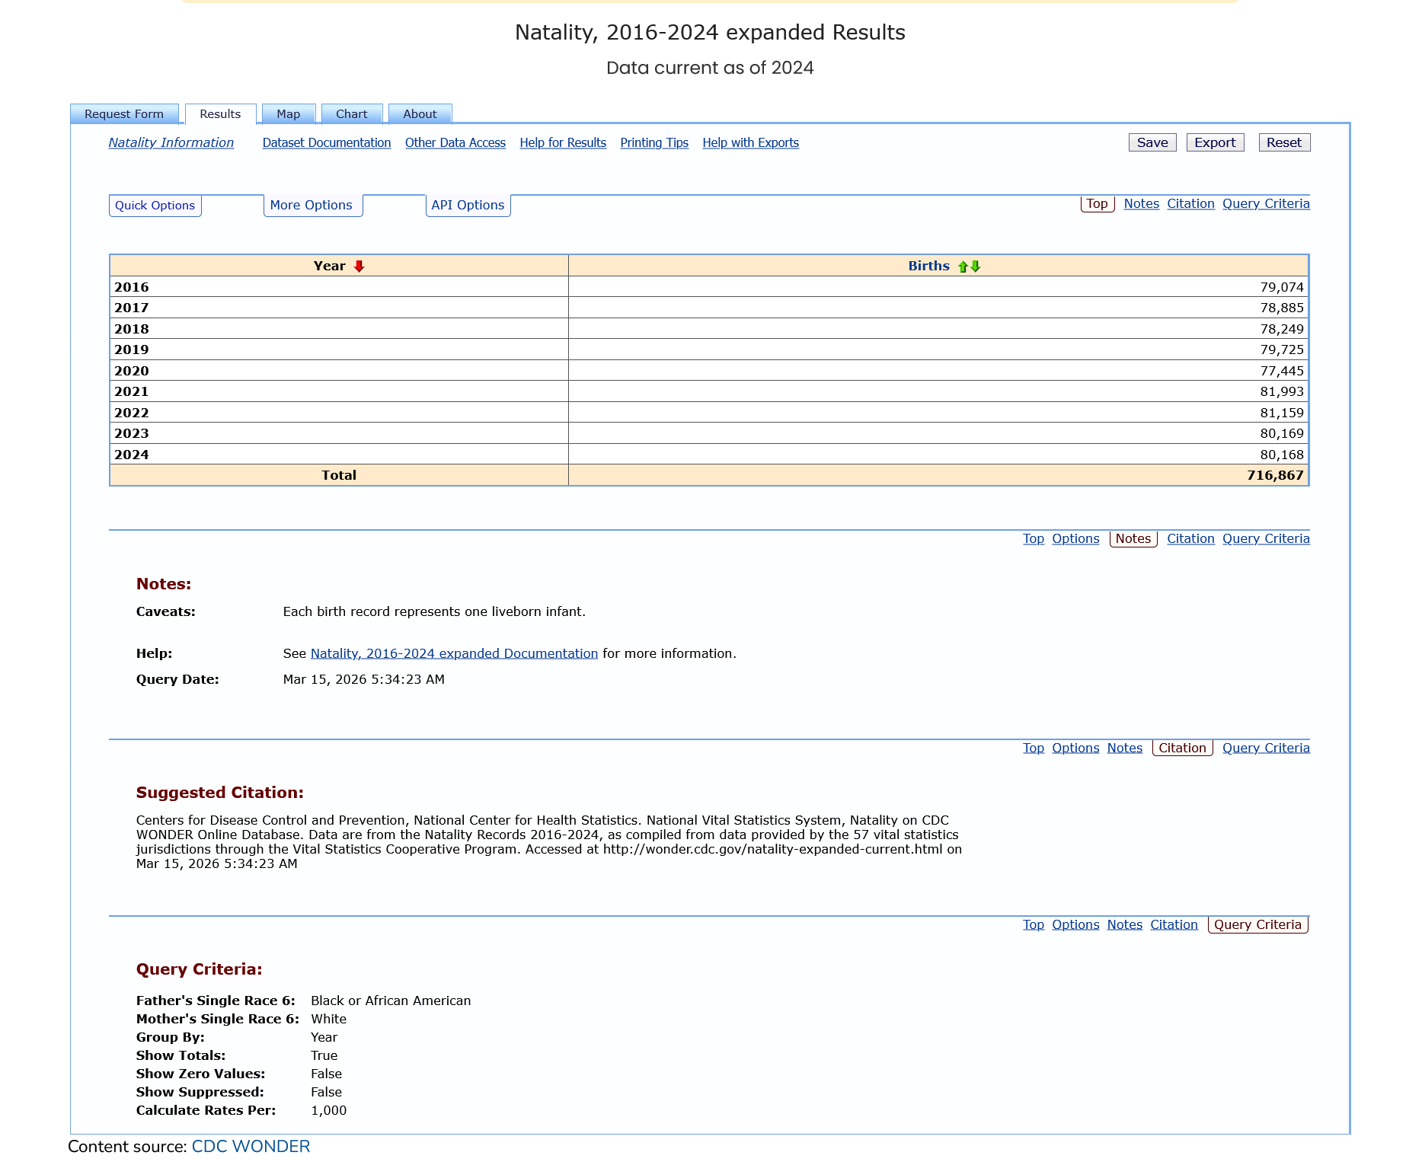Click births value 78,249
This screenshot has height=1165, width=1406.
[1282, 329]
